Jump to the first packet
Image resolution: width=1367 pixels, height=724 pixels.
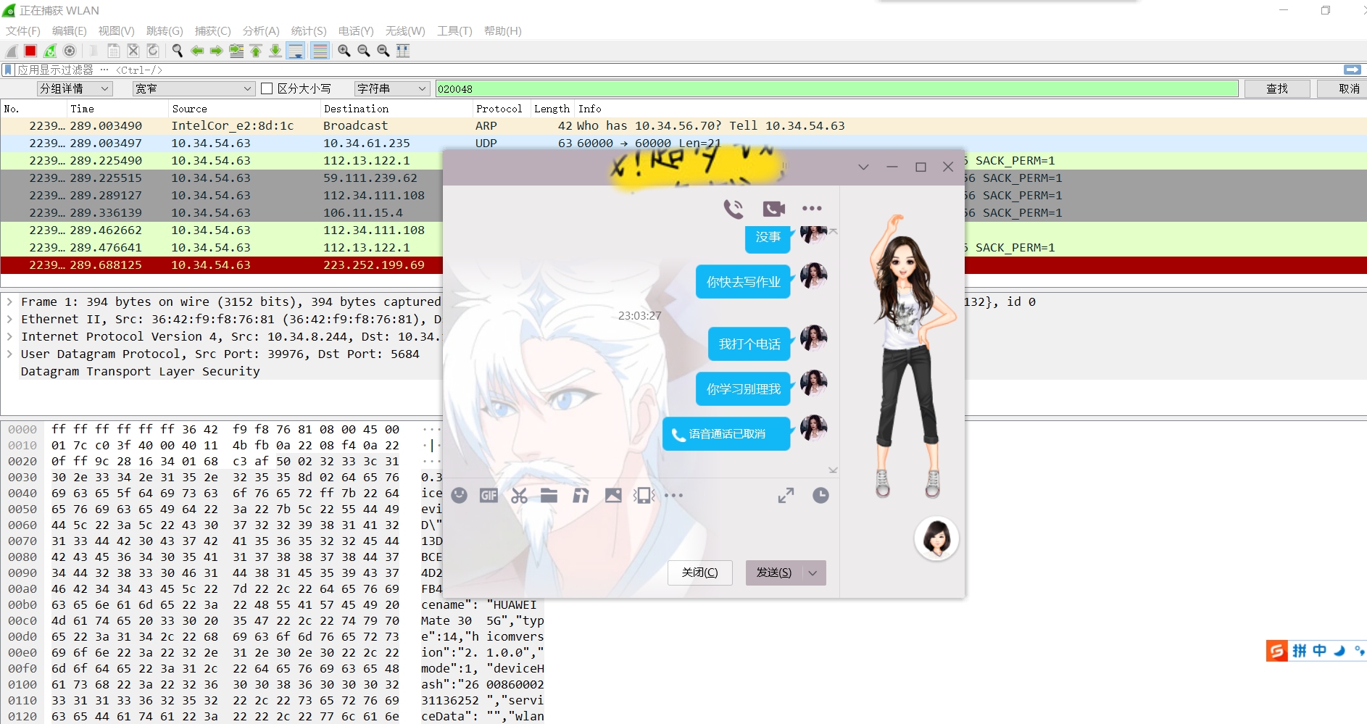click(256, 51)
